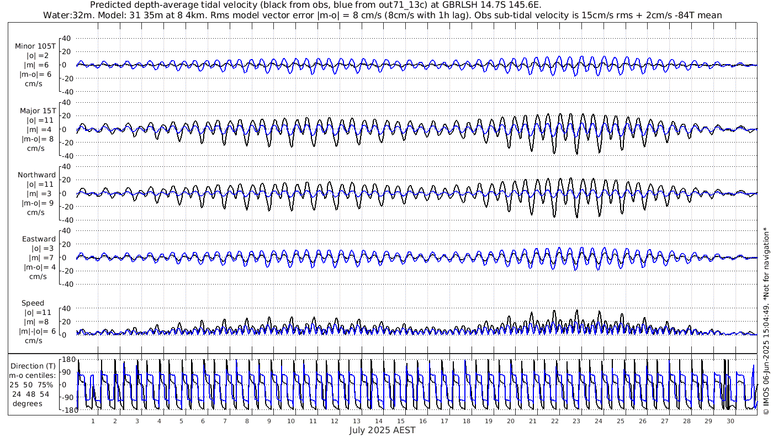Click the "180" tick on the Direction axis

[x=68, y=360]
